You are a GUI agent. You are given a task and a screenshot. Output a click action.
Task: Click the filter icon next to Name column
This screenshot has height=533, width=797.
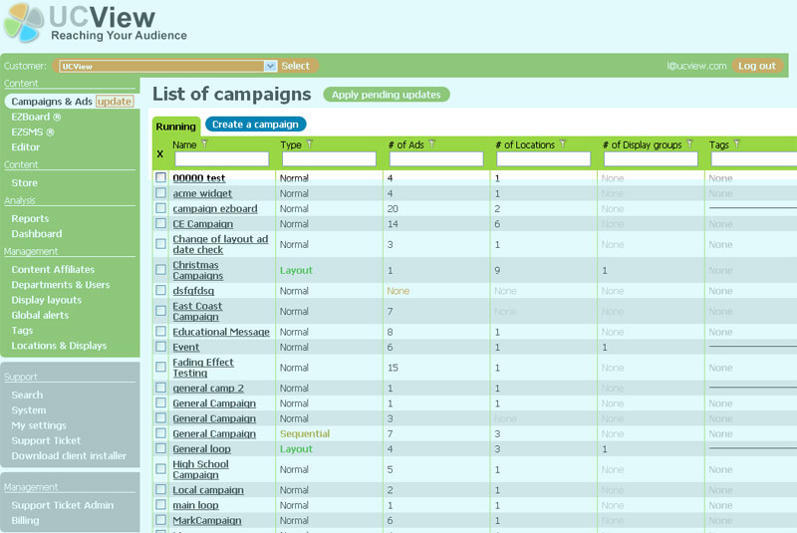(x=205, y=144)
